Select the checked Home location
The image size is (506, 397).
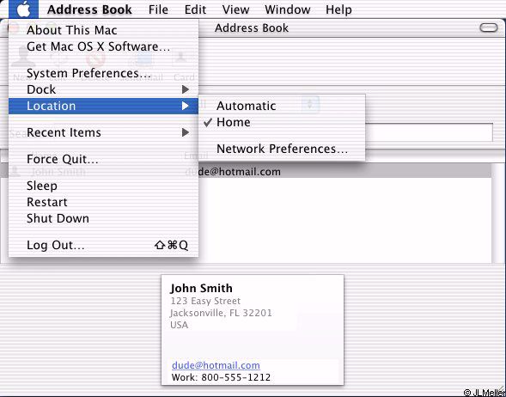(x=282, y=122)
